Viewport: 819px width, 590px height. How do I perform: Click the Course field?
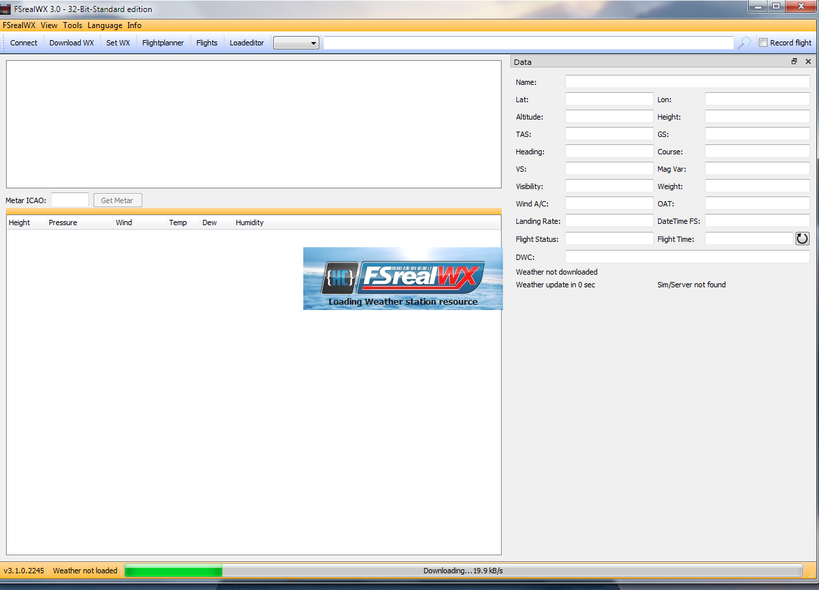758,151
